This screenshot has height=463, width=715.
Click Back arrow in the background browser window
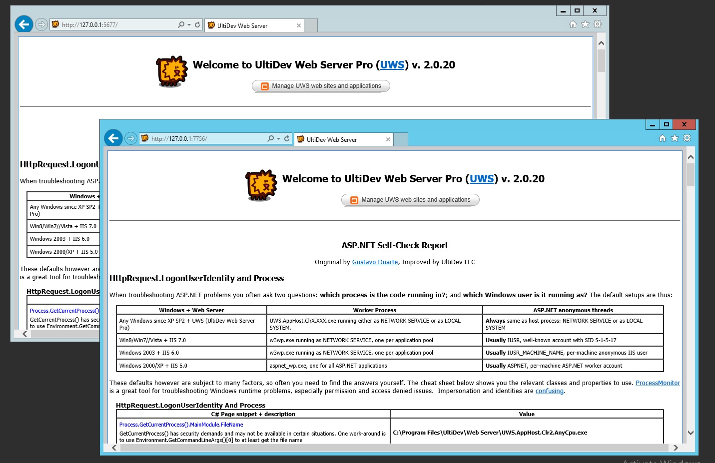click(x=24, y=24)
